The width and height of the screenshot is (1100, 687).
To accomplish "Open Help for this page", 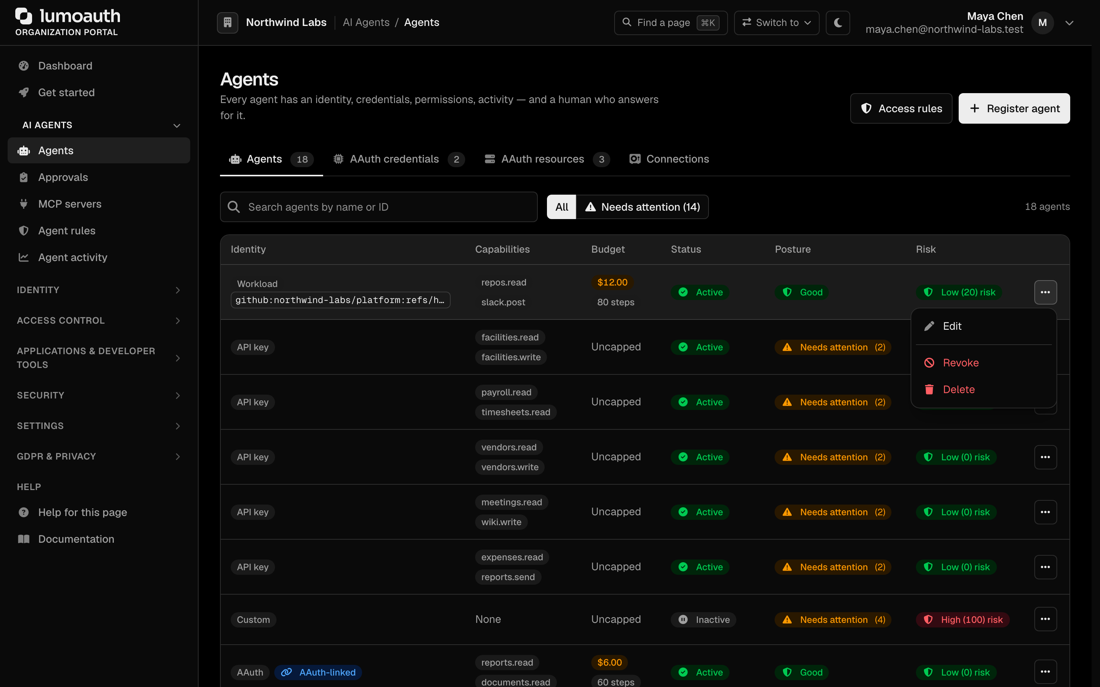I will pos(99,512).
